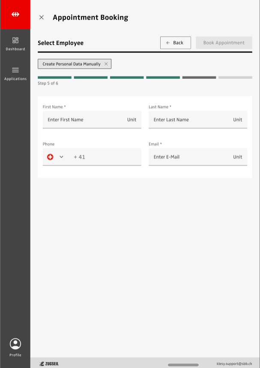Viewport: 260px width, 368px height.
Task: Click the dark grey fifth progress segment
Action: pos(199,78)
